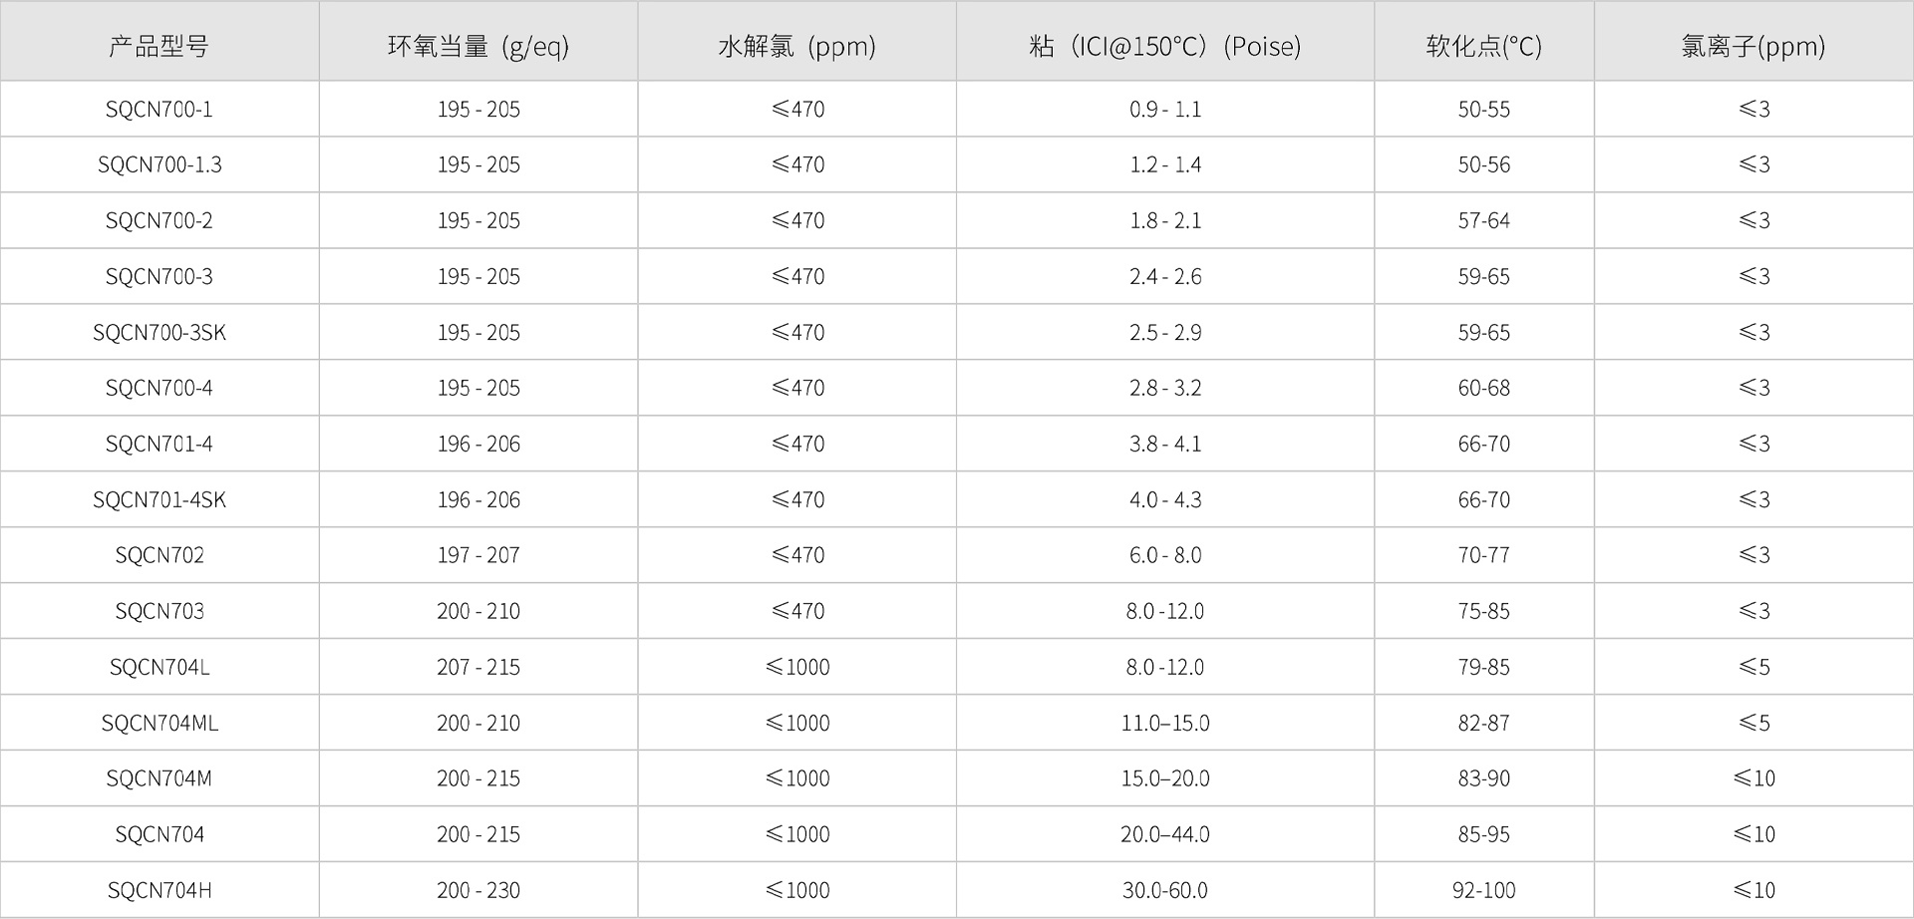Image resolution: width=1914 pixels, height=919 pixels.
Task: Click the 环氧当量 (g/eq) column header
Action: point(478,46)
